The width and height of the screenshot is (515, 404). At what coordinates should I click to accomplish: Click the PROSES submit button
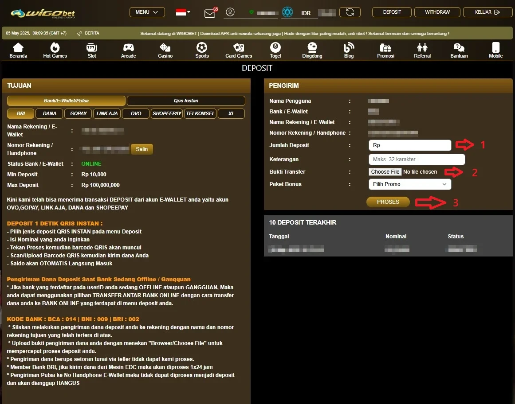pos(388,202)
